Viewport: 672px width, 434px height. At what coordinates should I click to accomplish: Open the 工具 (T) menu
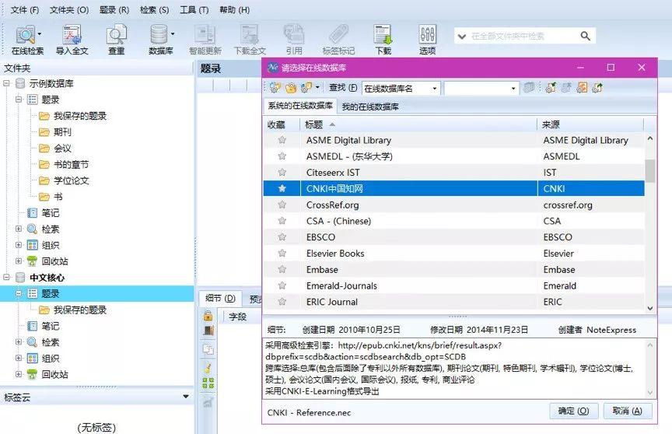[x=194, y=10]
